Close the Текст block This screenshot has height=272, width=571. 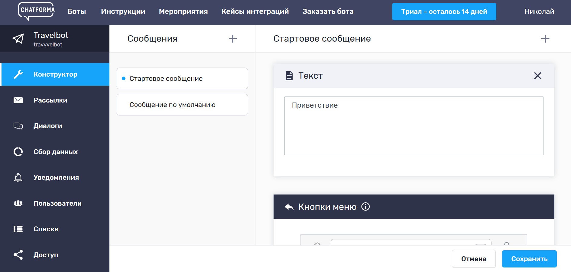click(x=537, y=76)
